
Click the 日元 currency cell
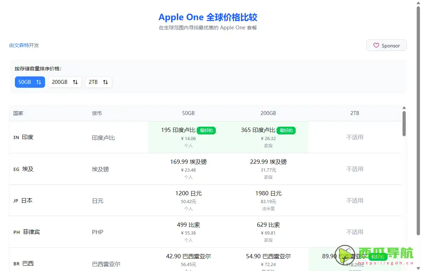tap(98, 201)
